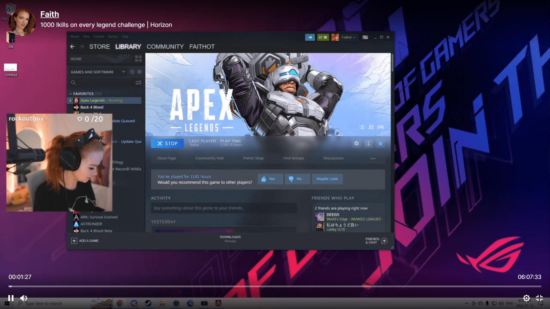The image size is (550, 309).
Task: Click the Steam announcements megaphone icon
Action: [310, 37]
